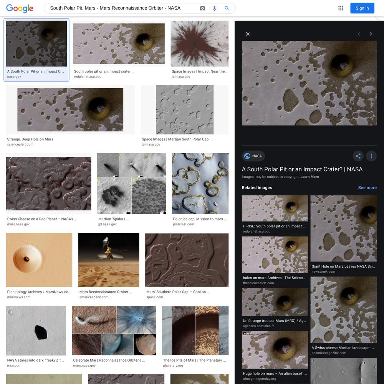Go to next image in preview
The width and height of the screenshot is (384, 384).
(x=371, y=34)
